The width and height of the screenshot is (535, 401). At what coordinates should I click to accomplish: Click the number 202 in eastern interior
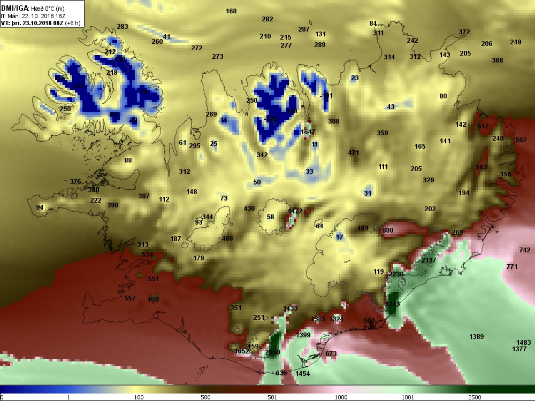[x=430, y=209]
